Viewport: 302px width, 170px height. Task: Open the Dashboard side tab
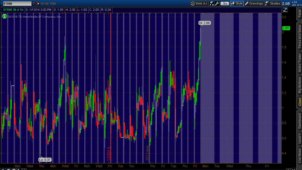[299, 121]
